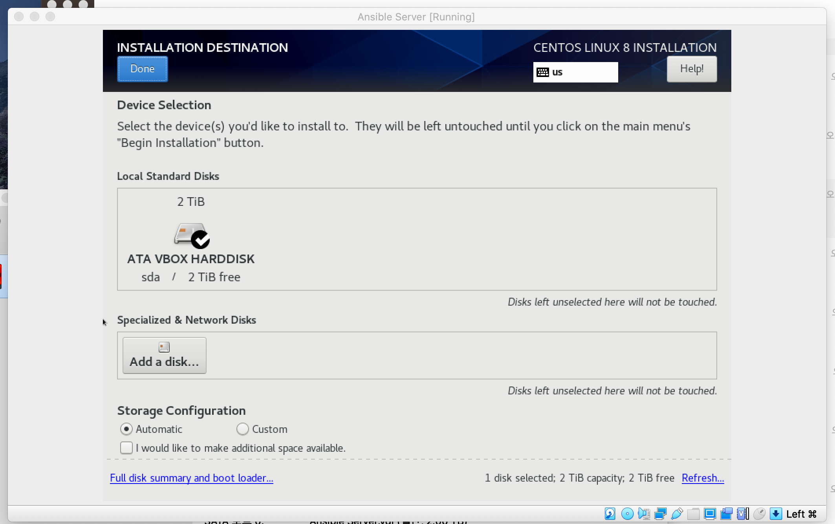Open the audio status bar icon
Viewport: 835px width, 524px height.
pos(644,514)
